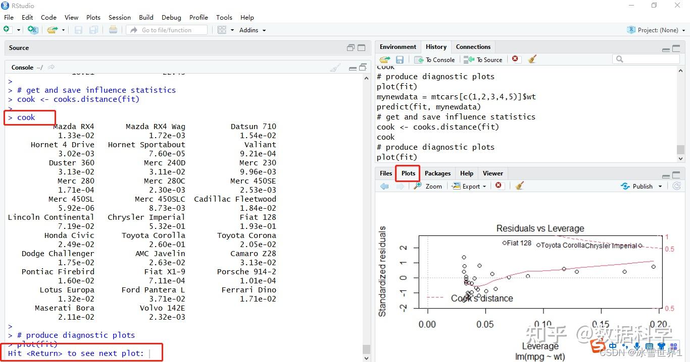Go to previous plot arrow

pos(384,186)
